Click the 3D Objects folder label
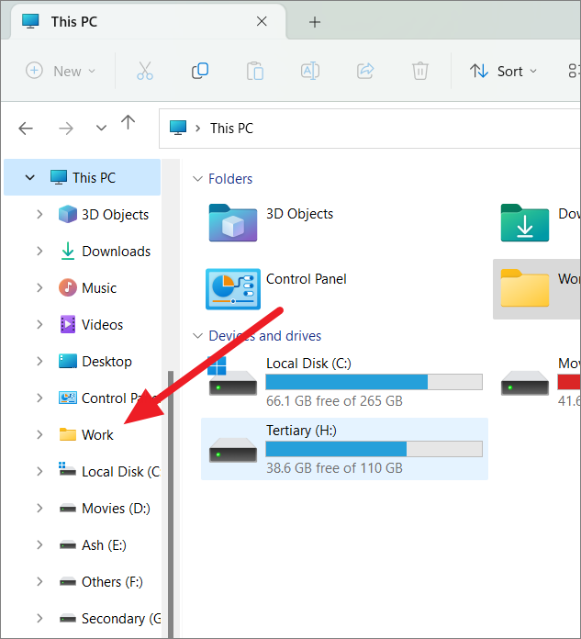Screen dimensions: 581x639 [299, 214]
